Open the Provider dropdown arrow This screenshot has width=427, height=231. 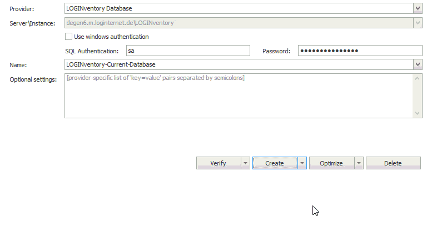click(418, 8)
